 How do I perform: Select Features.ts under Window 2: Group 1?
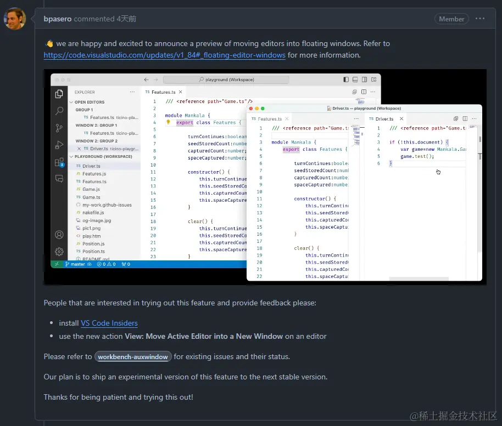pos(104,133)
